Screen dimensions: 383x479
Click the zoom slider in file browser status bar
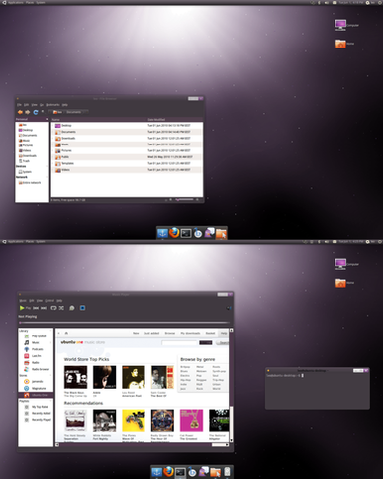(185, 199)
